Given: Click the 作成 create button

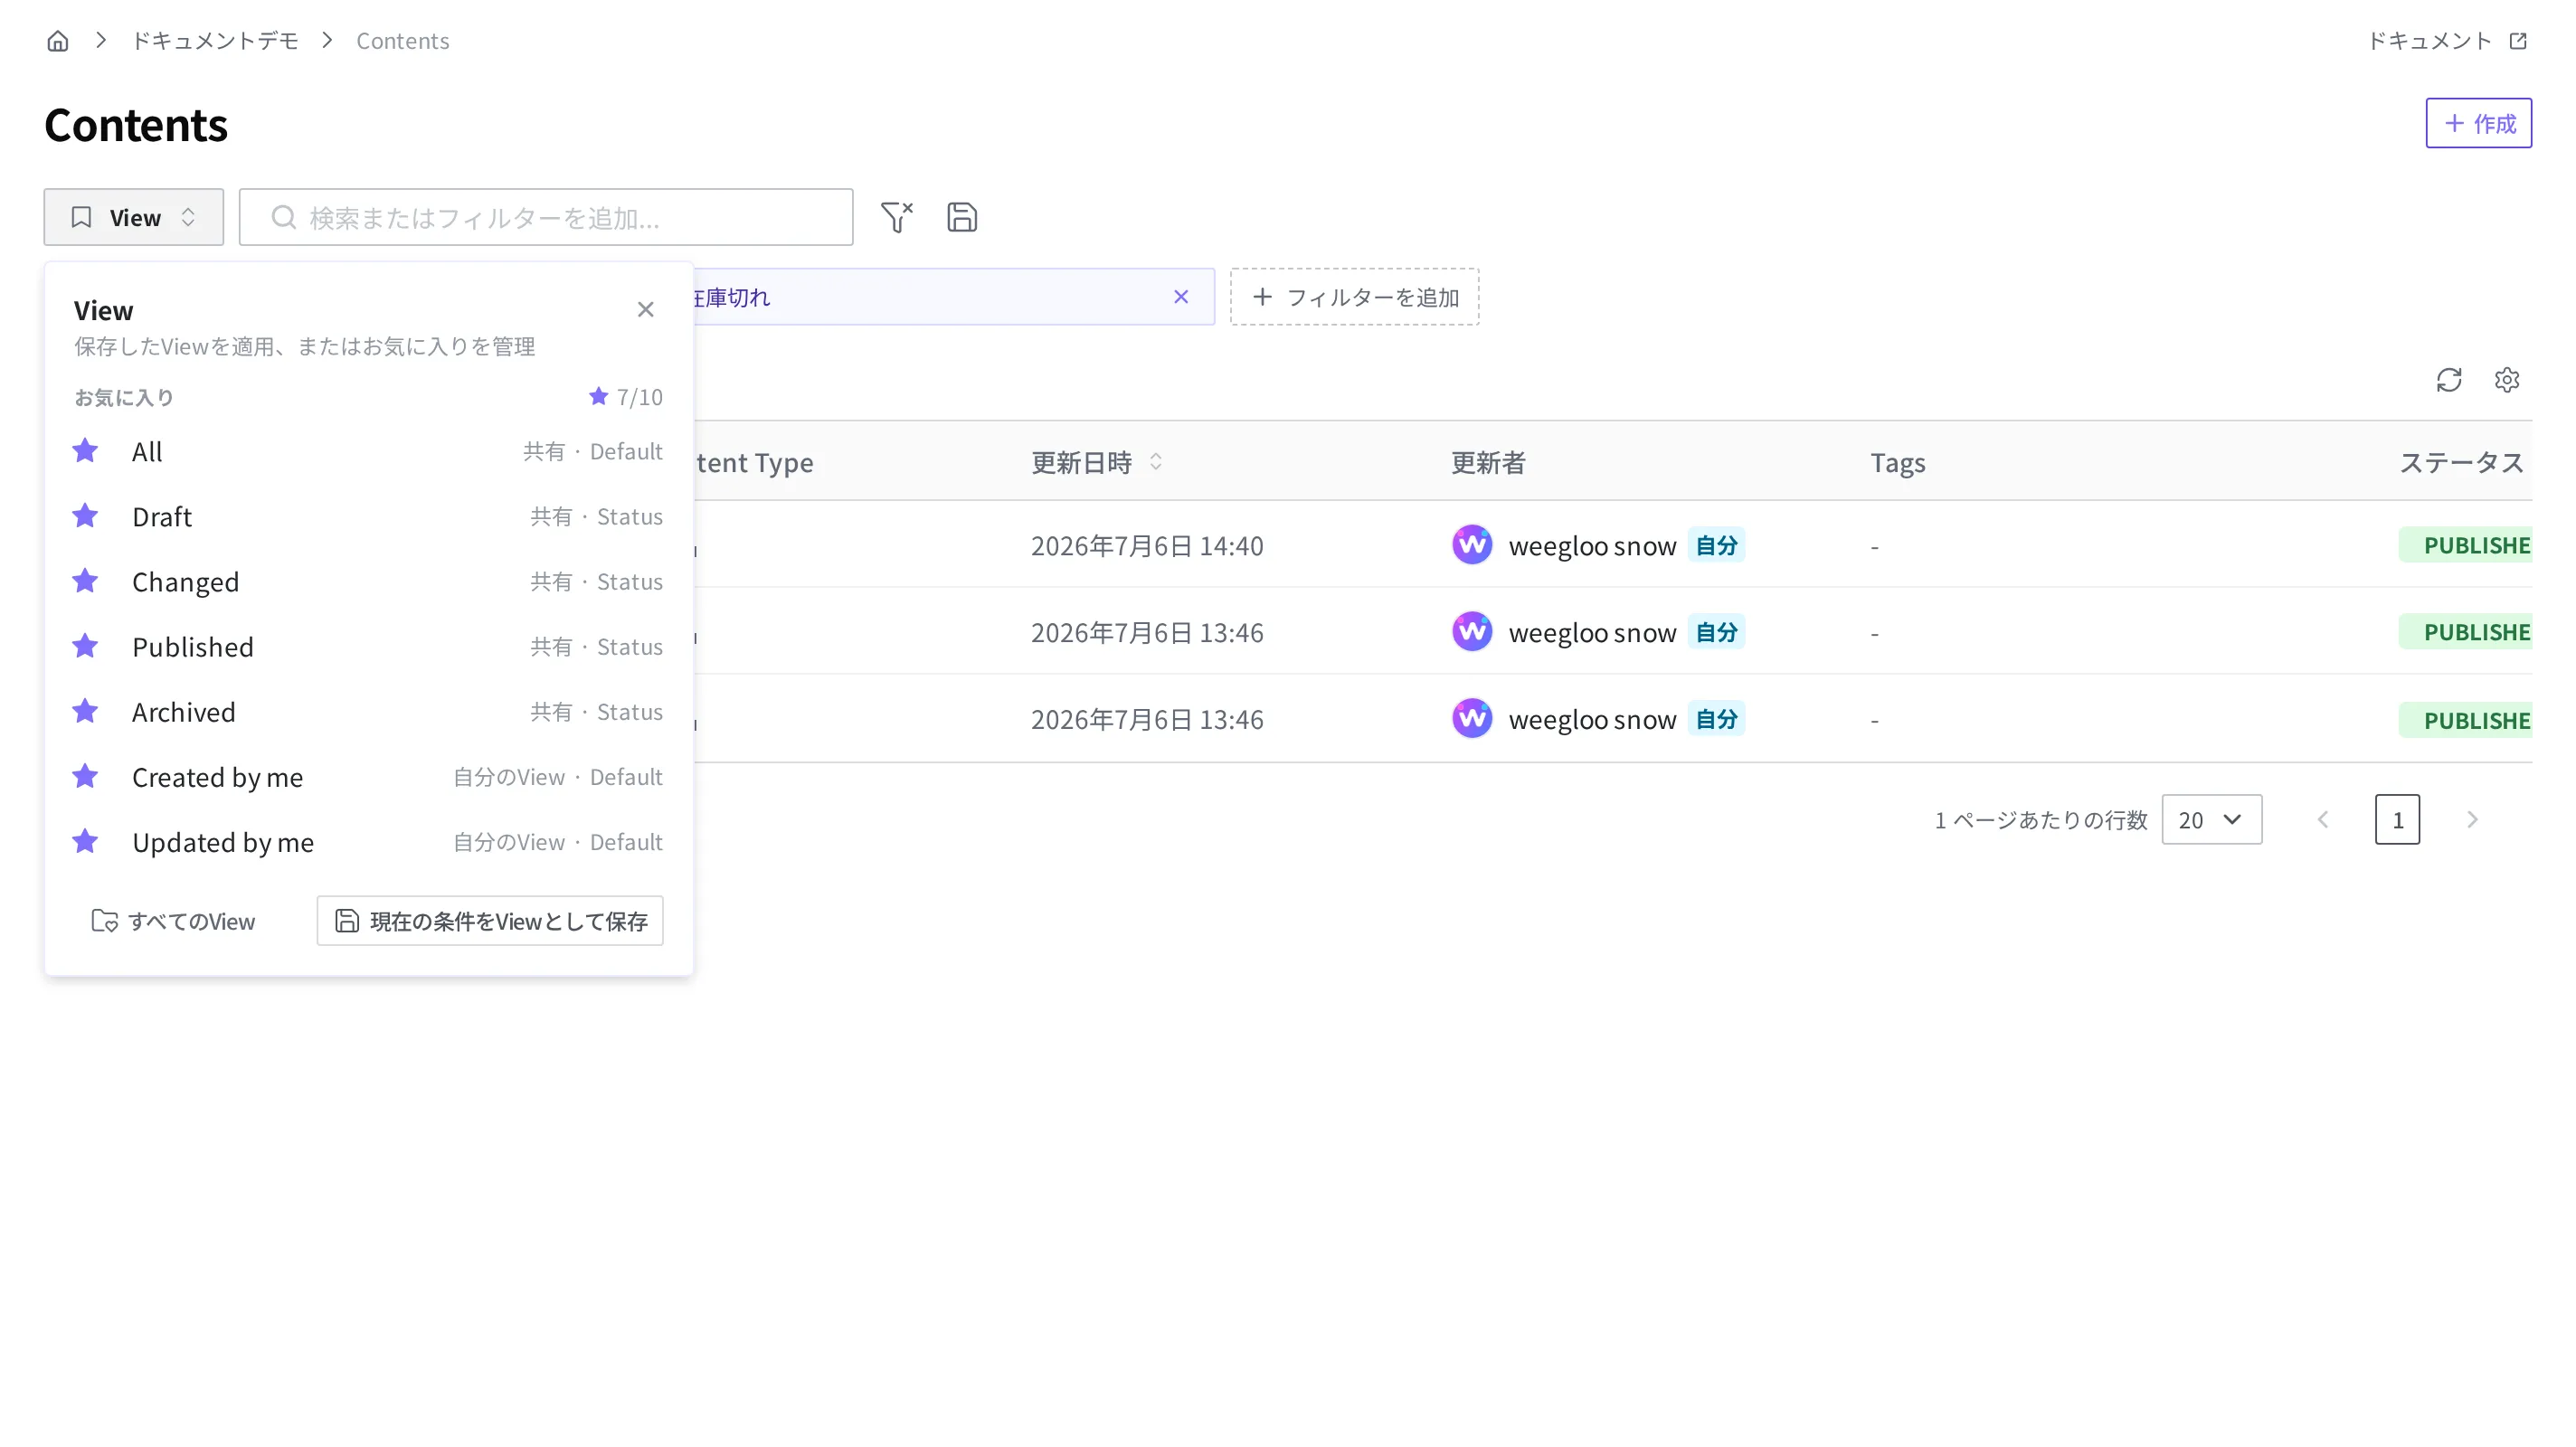Looking at the screenshot, I should tap(2478, 123).
